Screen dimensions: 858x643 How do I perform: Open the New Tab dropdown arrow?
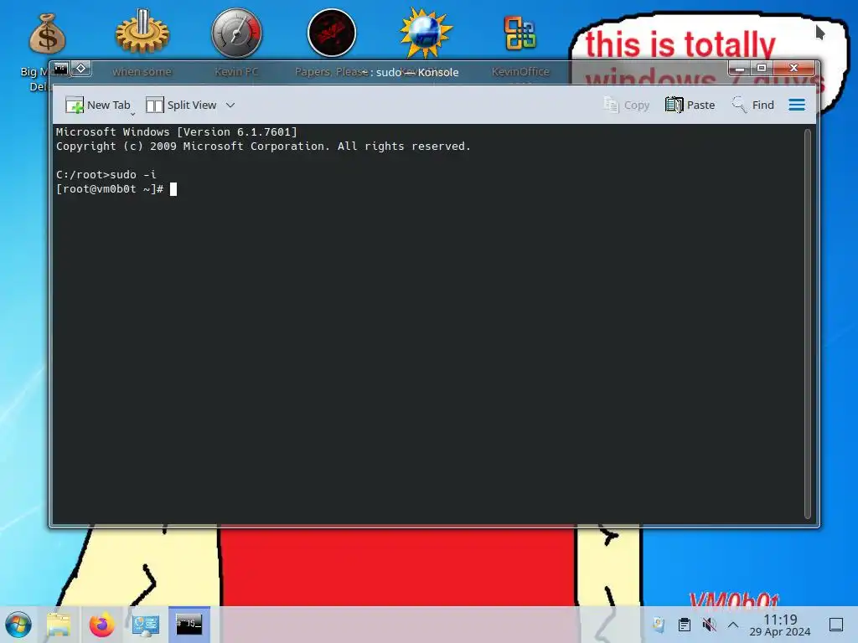132,114
